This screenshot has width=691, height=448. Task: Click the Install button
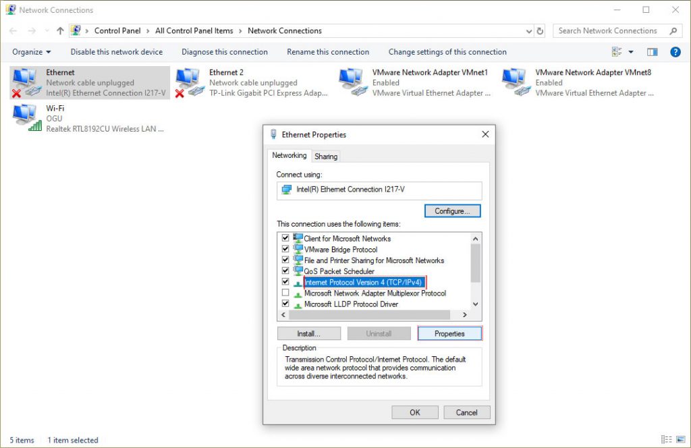(309, 333)
